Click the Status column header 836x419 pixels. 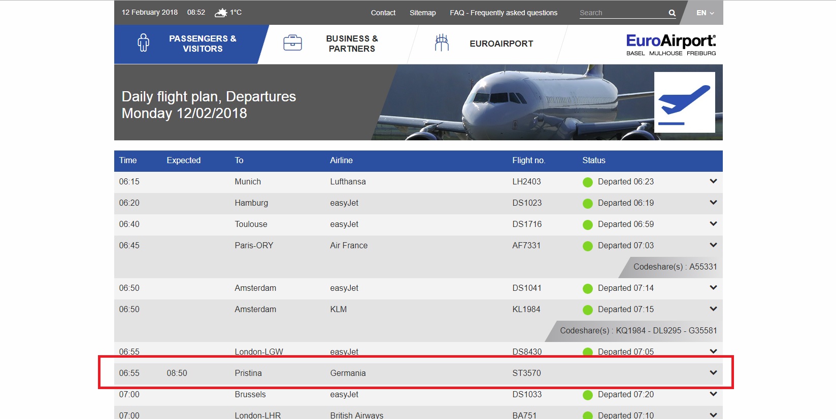(x=594, y=160)
